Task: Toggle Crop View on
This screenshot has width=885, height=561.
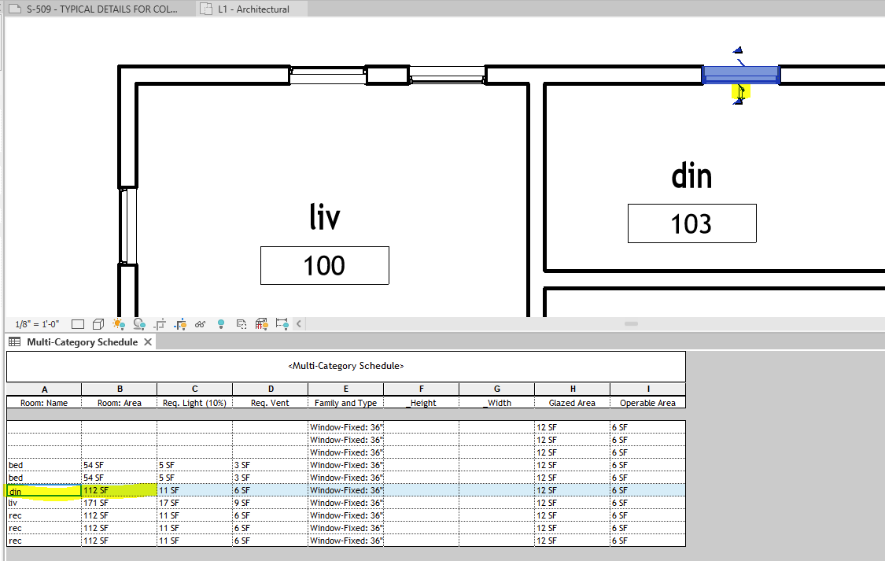Action: click(160, 323)
